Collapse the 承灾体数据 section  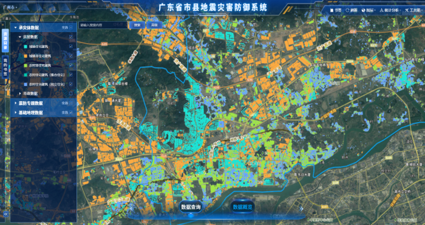tap(15, 28)
